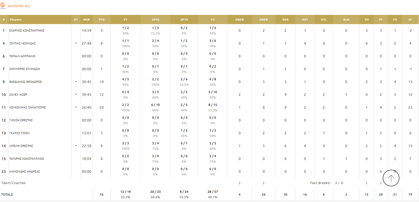Click the AST column header
Image resolution: width=419 pixels, height=202 pixels.
point(305,20)
